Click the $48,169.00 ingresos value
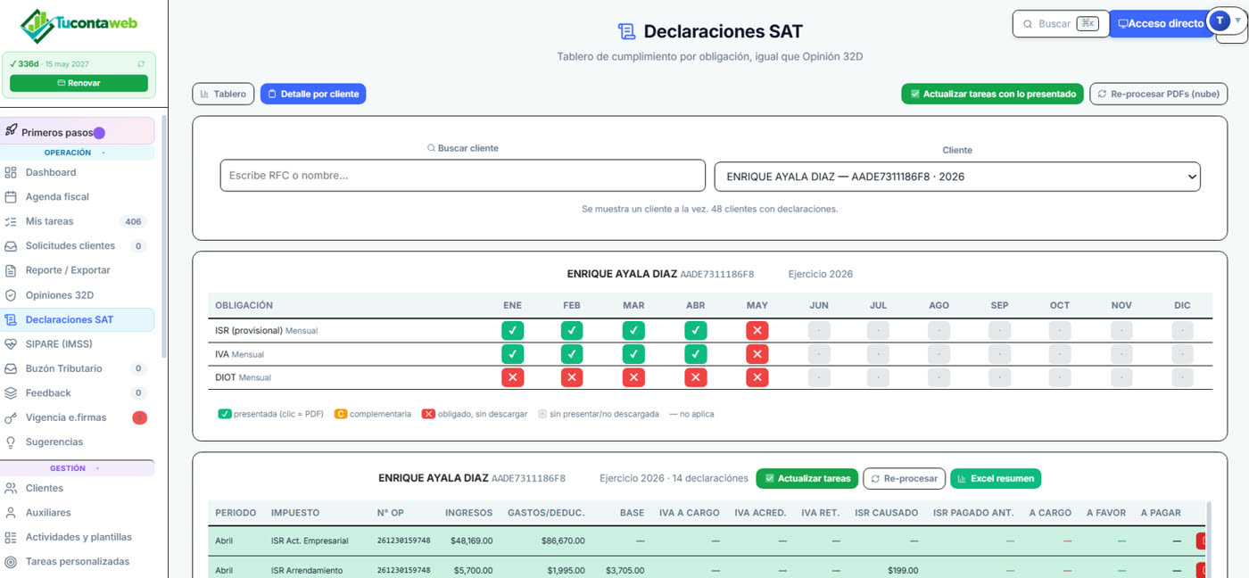Viewport: 1249px width, 578px height. click(x=470, y=541)
